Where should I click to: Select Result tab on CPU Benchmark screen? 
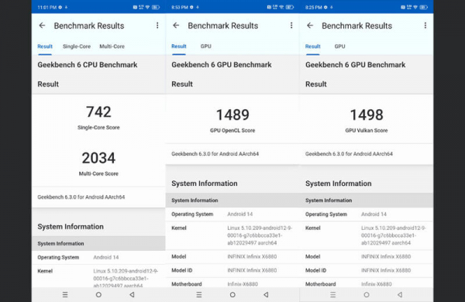tap(45, 46)
